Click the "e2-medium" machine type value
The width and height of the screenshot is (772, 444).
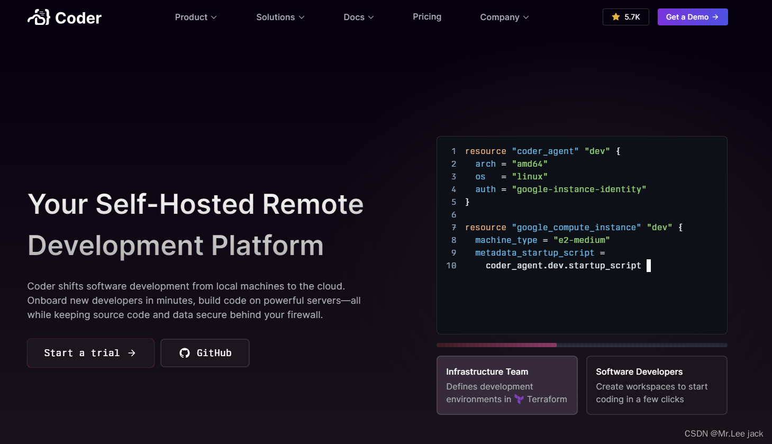(x=581, y=240)
